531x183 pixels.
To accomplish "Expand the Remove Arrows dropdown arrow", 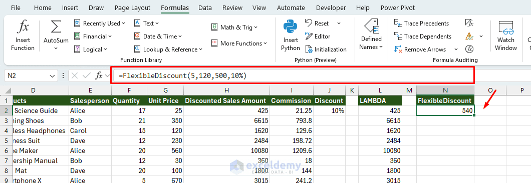I will (456, 49).
